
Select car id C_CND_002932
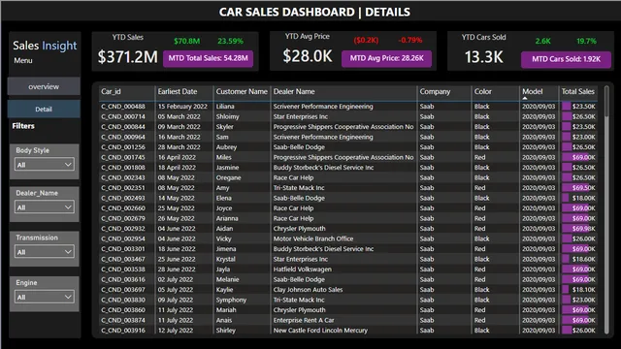coord(123,229)
